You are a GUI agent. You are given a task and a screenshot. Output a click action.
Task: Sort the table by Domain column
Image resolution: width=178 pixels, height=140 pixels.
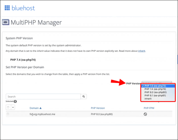34,108
